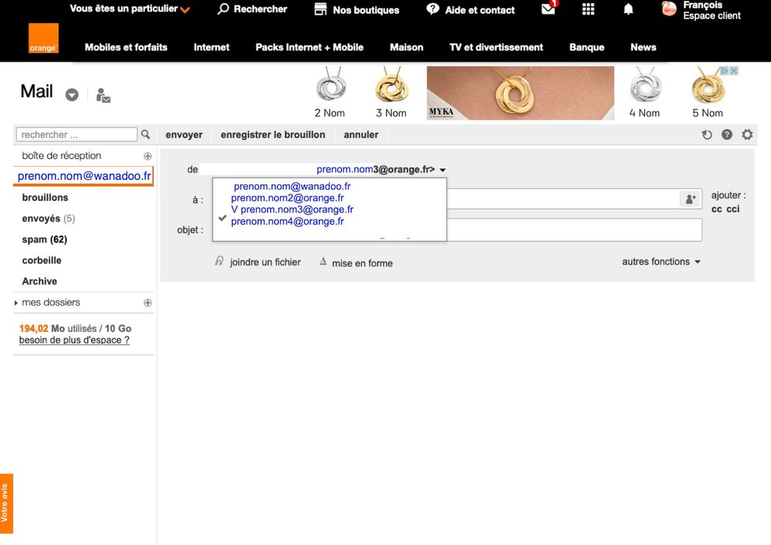Click the envoyer button
771x545 pixels.
184,135
